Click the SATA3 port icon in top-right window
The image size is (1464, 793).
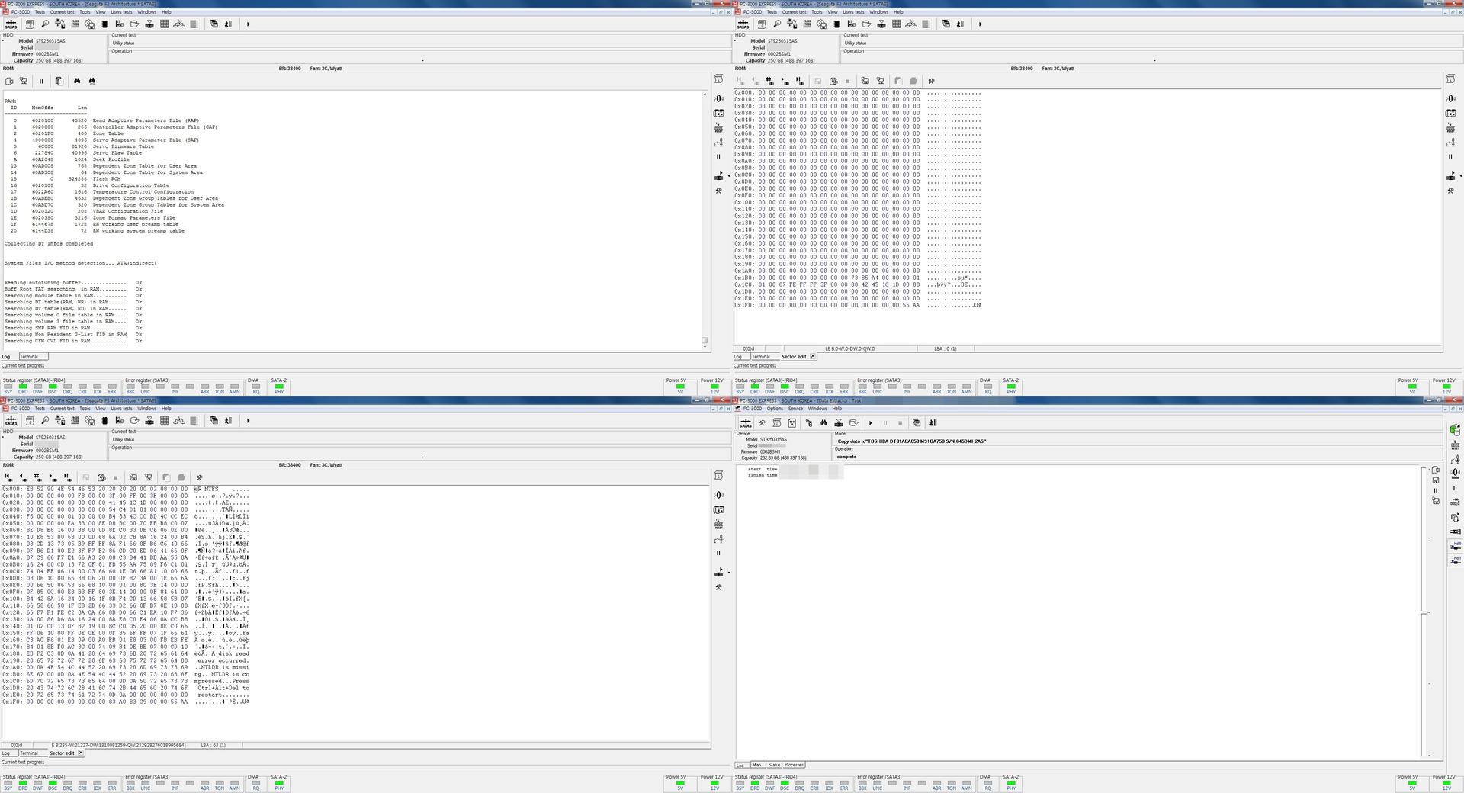pos(743,24)
